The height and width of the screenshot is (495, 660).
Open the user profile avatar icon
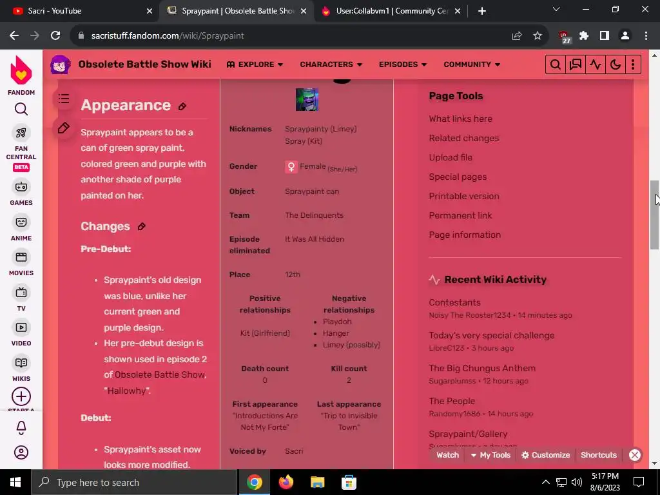coord(21,452)
